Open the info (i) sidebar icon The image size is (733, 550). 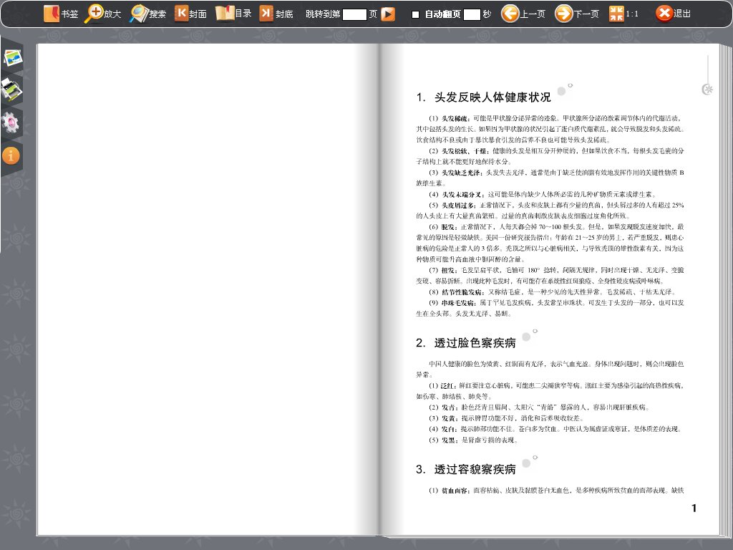tap(11, 155)
